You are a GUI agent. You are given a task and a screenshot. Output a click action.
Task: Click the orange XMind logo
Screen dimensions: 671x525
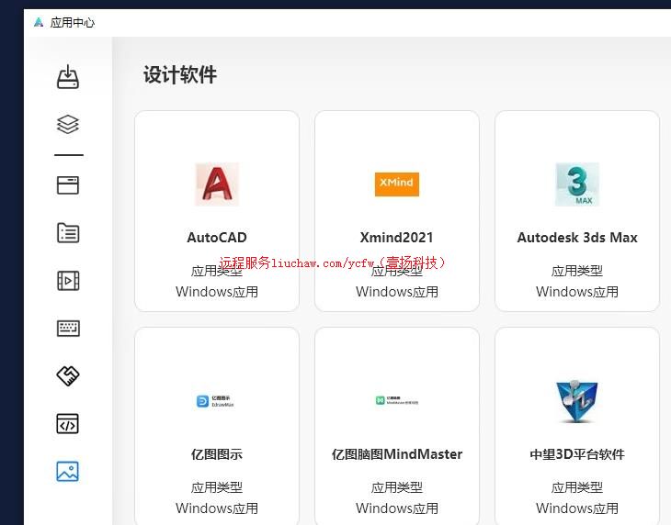397,184
